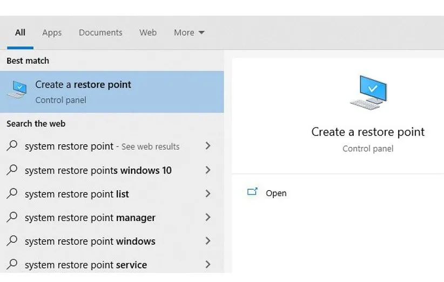Viewport: 444px width, 282px height.
Task: Click the search icon next to 'system restore point manager'
Action: tap(12, 217)
